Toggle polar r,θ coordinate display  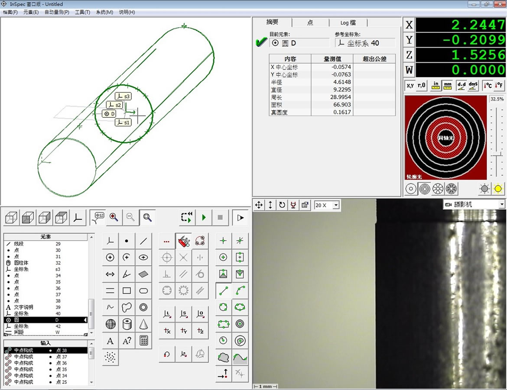click(x=422, y=85)
